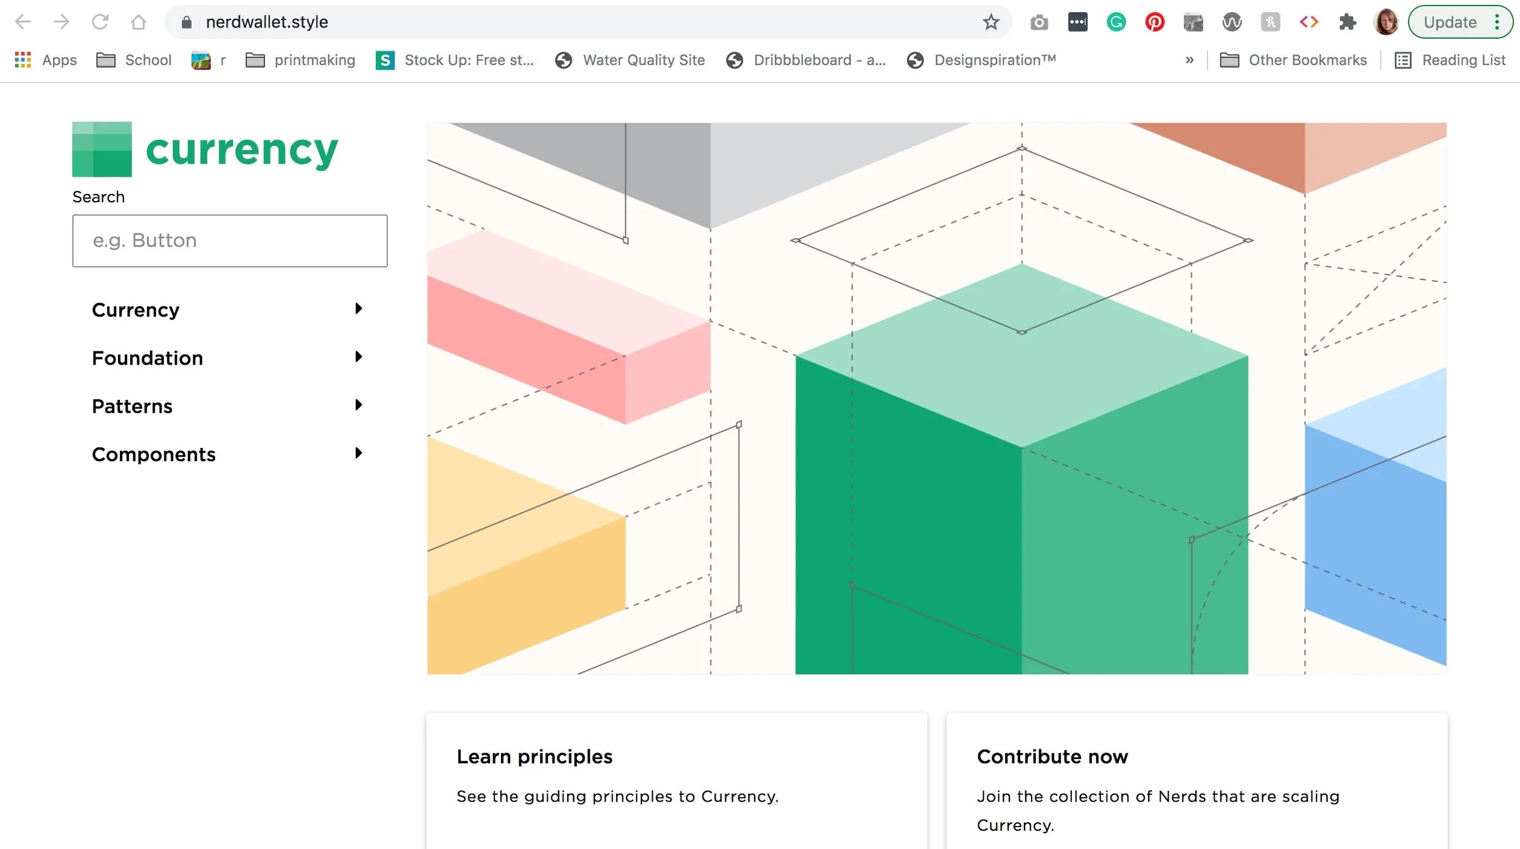The image size is (1520, 849).
Task: Bookmark page with the star icon
Action: 990,22
